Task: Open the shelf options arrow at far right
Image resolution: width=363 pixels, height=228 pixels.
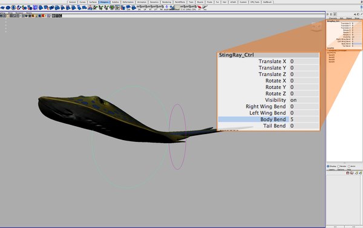Action: [x=362, y=8]
